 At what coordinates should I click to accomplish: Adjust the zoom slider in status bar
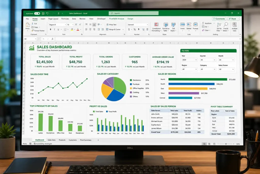coord(226,144)
